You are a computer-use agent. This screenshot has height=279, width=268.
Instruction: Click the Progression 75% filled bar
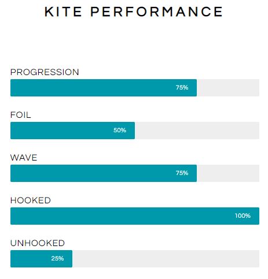pos(104,88)
